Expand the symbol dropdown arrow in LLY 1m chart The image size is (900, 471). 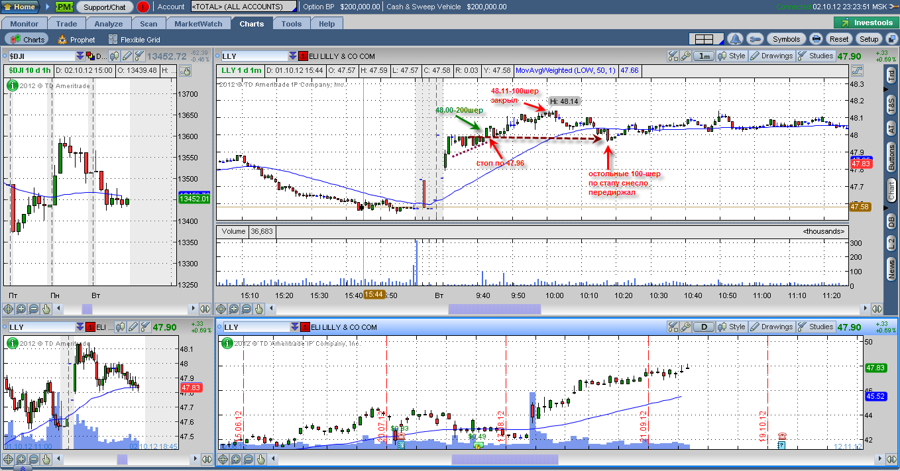click(x=294, y=56)
